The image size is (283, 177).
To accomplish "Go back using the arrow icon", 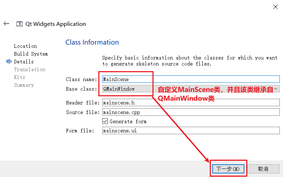I will [x=6, y=24].
